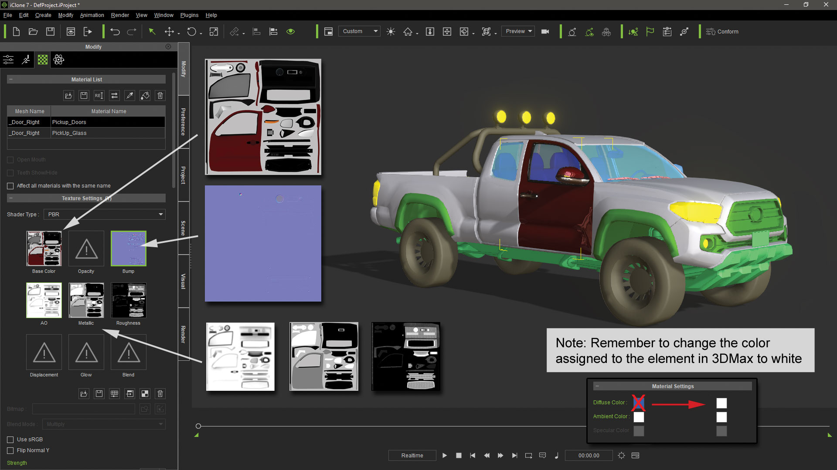The height and width of the screenshot is (470, 837).
Task: Open the Animation tab running-figure icon
Action: pyautogui.click(x=26, y=60)
